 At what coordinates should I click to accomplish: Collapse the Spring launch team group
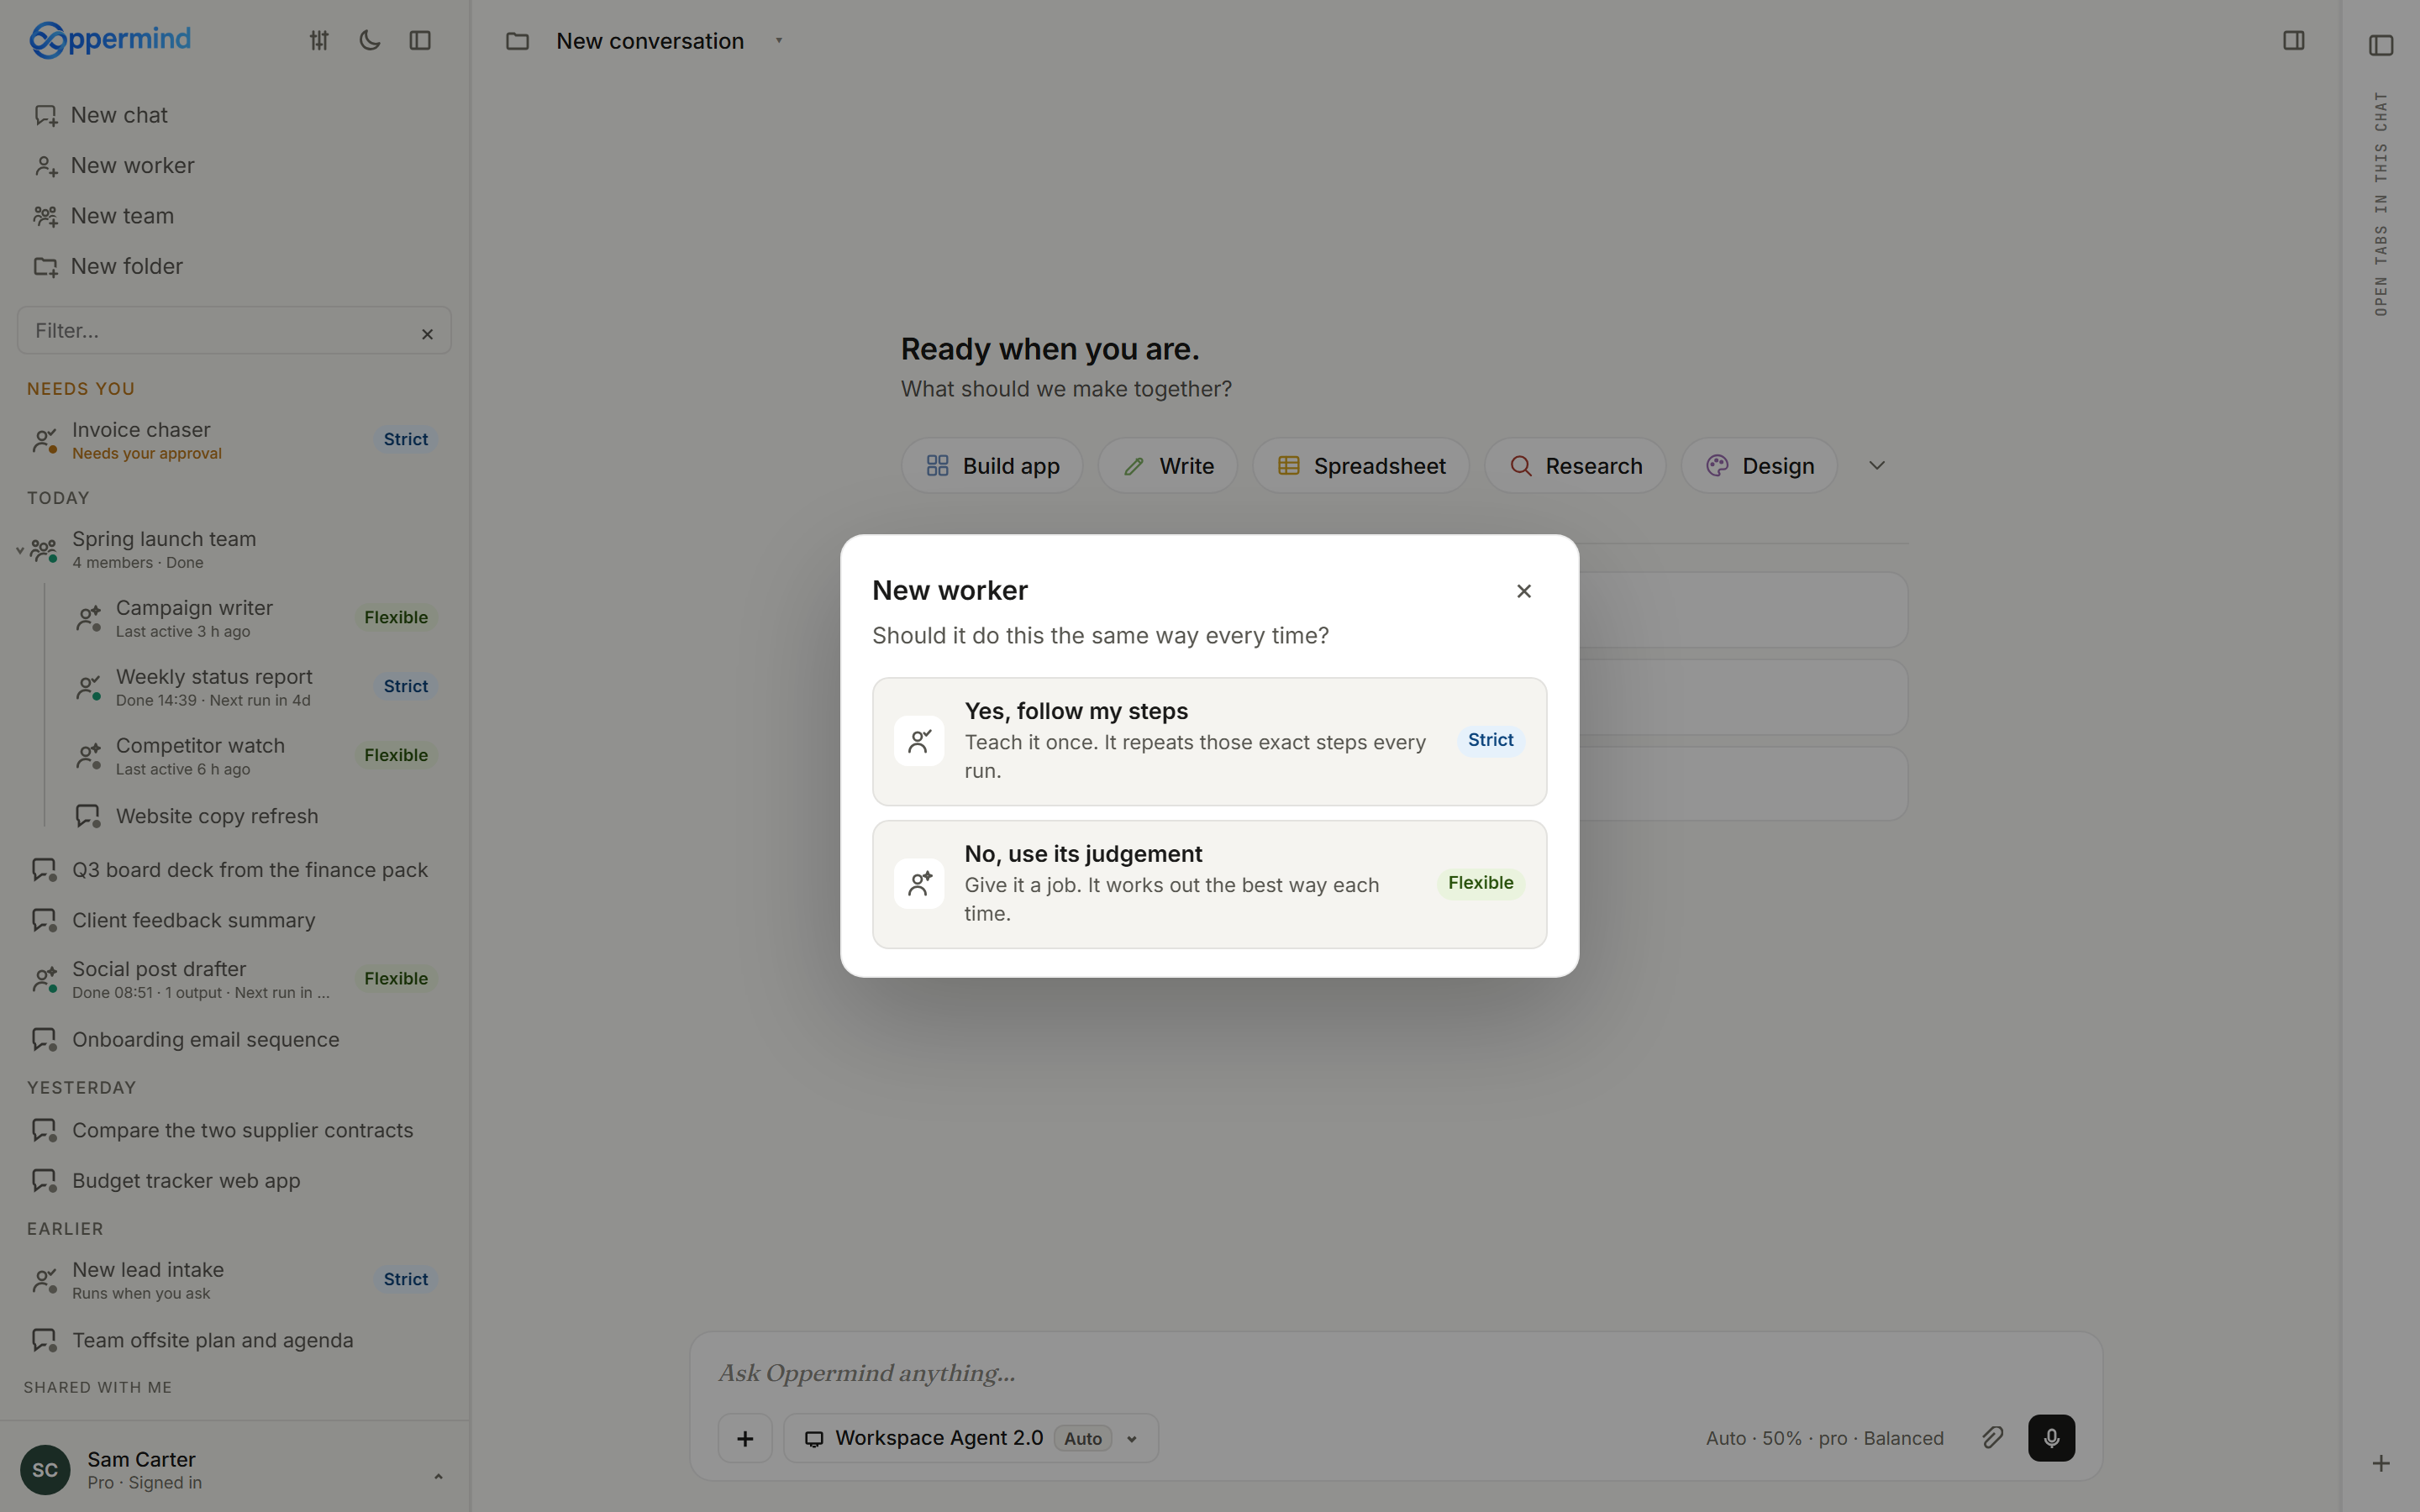[x=19, y=550]
